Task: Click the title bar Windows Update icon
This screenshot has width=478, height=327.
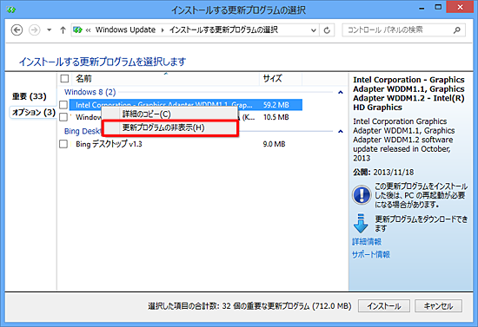Action: [11, 10]
